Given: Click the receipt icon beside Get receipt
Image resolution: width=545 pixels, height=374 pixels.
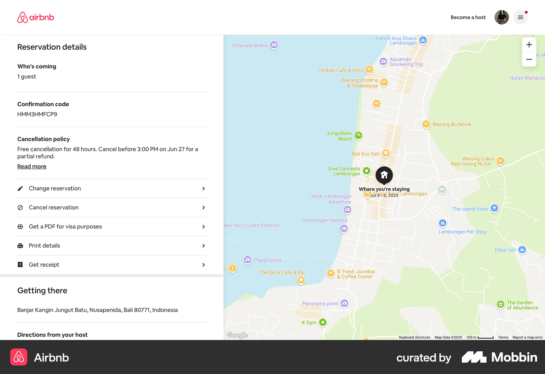Looking at the screenshot, I should point(20,265).
